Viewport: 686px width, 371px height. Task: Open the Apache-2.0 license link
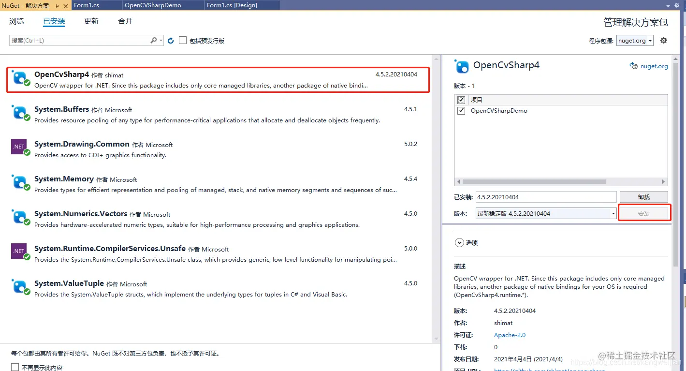click(510, 335)
